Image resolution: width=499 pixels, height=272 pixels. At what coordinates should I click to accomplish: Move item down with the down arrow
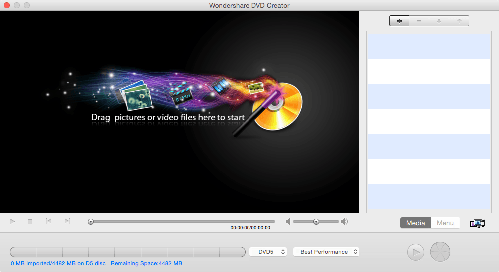(439, 21)
